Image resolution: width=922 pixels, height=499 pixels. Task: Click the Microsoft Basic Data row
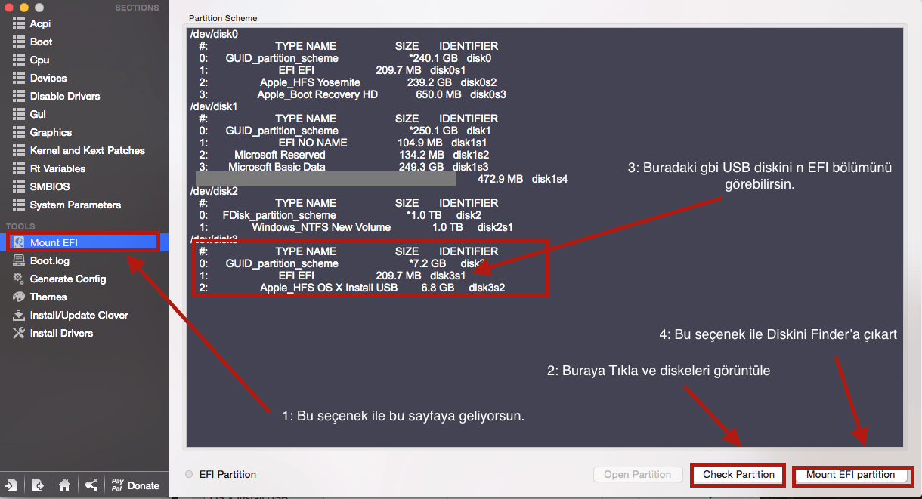click(344, 167)
